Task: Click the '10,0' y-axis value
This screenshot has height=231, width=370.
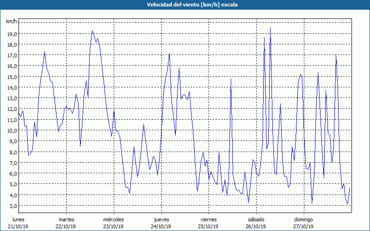Action: [12, 131]
